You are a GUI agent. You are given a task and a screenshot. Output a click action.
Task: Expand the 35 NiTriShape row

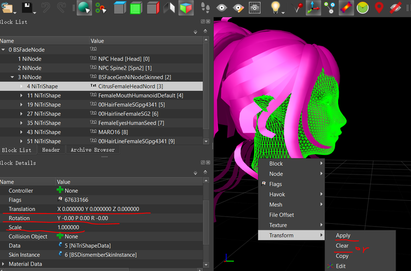21,123
